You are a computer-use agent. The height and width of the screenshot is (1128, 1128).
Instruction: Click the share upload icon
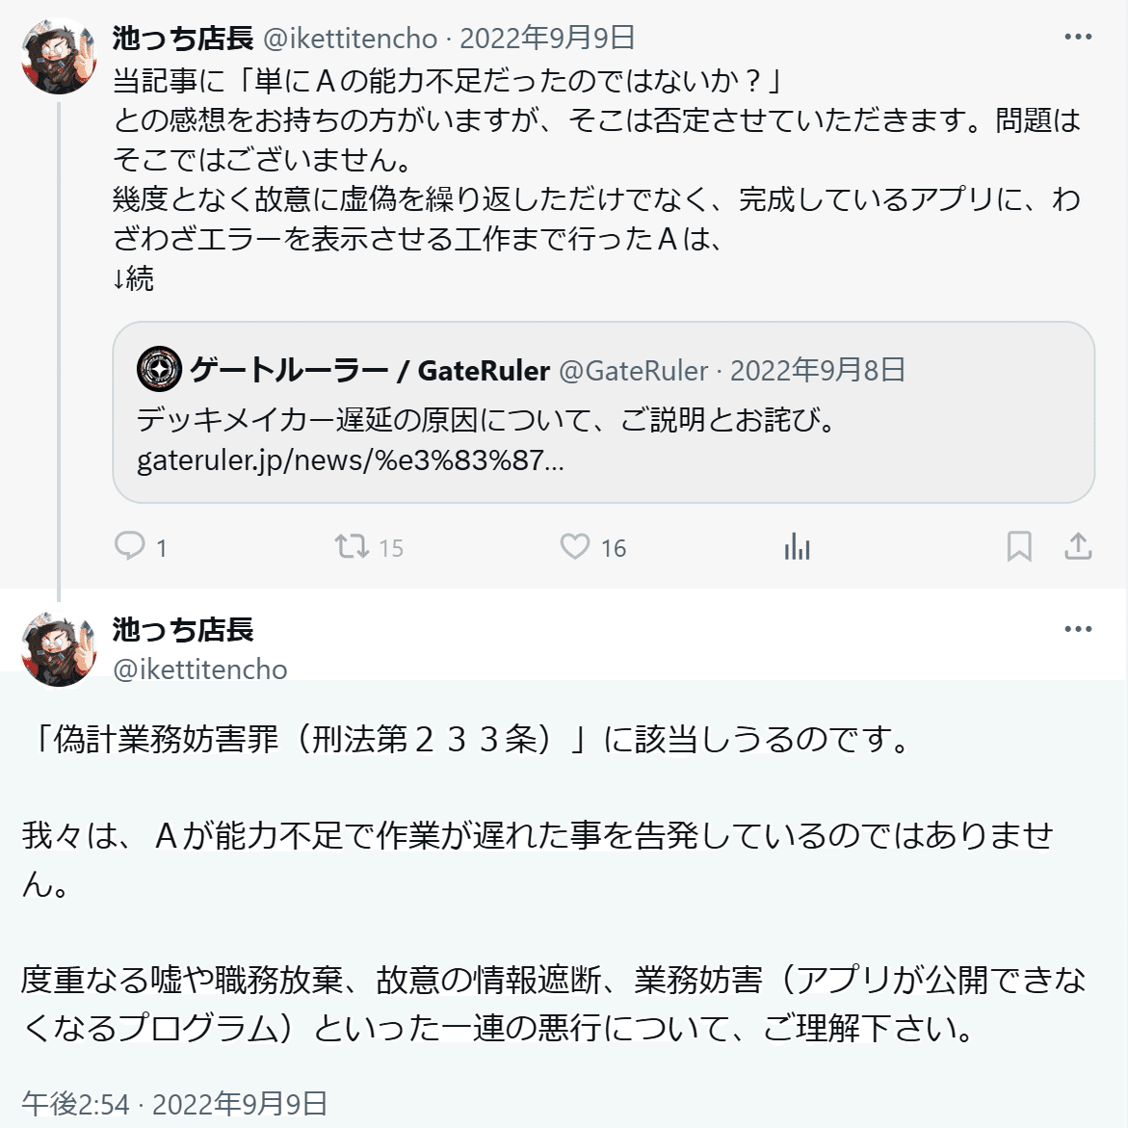(1078, 547)
